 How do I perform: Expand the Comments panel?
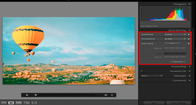pyautogui.click(x=190, y=80)
